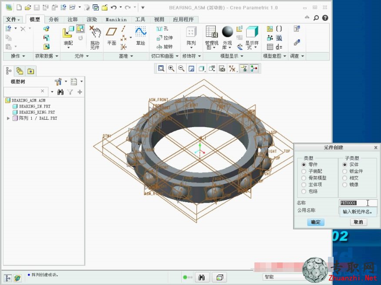The height and width of the screenshot is (285, 381).
Task: Click the model tree search field
Action: tap(25, 91)
